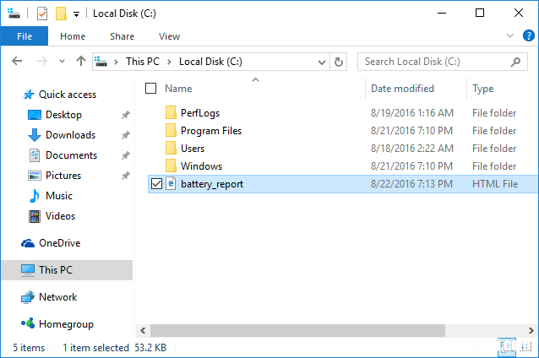The height and width of the screenshot is (358, 539).
Task: Click the 8/22/2016 7:13 PM date cell
Action: click(411, 184)
